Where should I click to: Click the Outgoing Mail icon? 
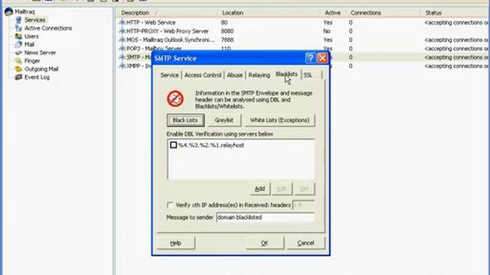18,69
